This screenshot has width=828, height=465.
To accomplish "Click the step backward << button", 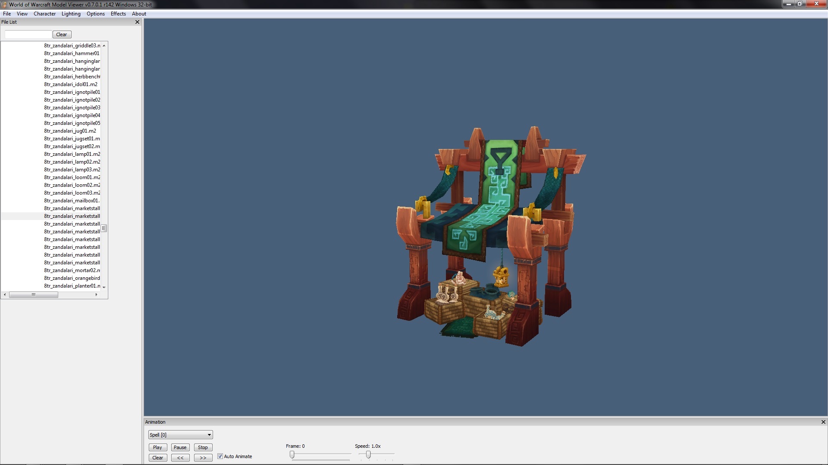I will tap(180, 458).
